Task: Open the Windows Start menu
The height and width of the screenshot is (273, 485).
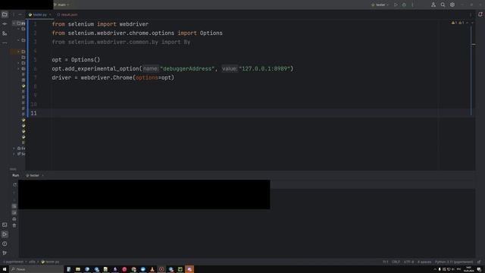Action: [5, 269]
